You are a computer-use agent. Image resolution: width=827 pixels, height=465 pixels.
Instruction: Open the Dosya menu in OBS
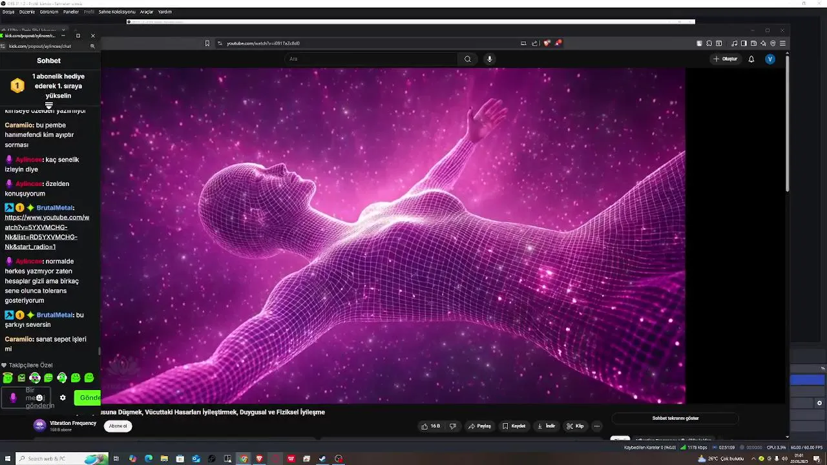pyautogui.click(x=8, y=12)
